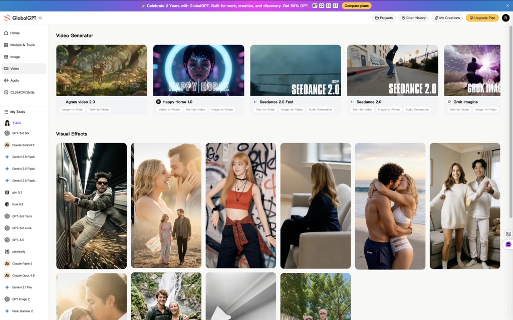The width and height of the screenshot is (513, 320).
Task: Choose GPT-5.6 Luna icon
Action: (x=7, y=228)
